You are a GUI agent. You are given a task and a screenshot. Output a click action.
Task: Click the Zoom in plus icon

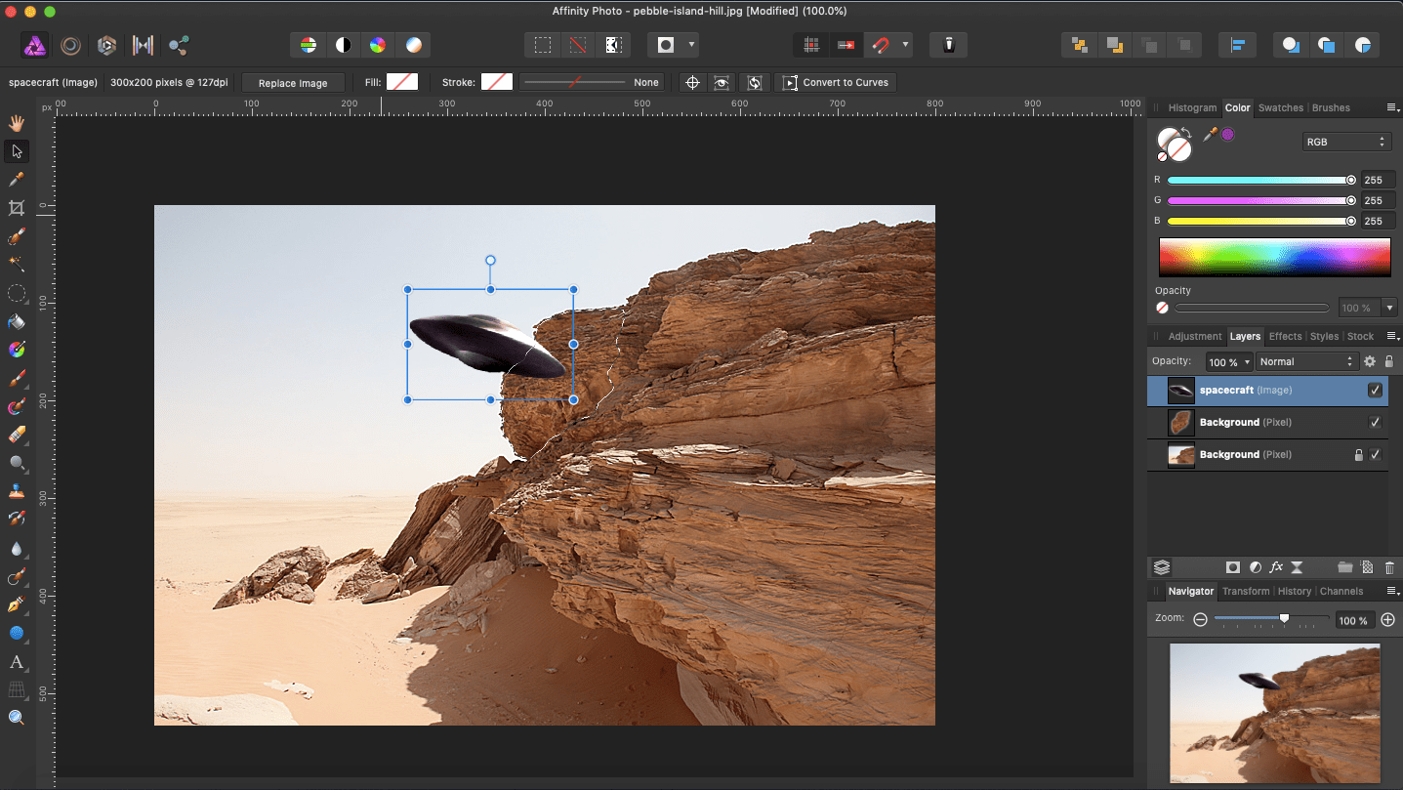click(x=1387, y=620)
